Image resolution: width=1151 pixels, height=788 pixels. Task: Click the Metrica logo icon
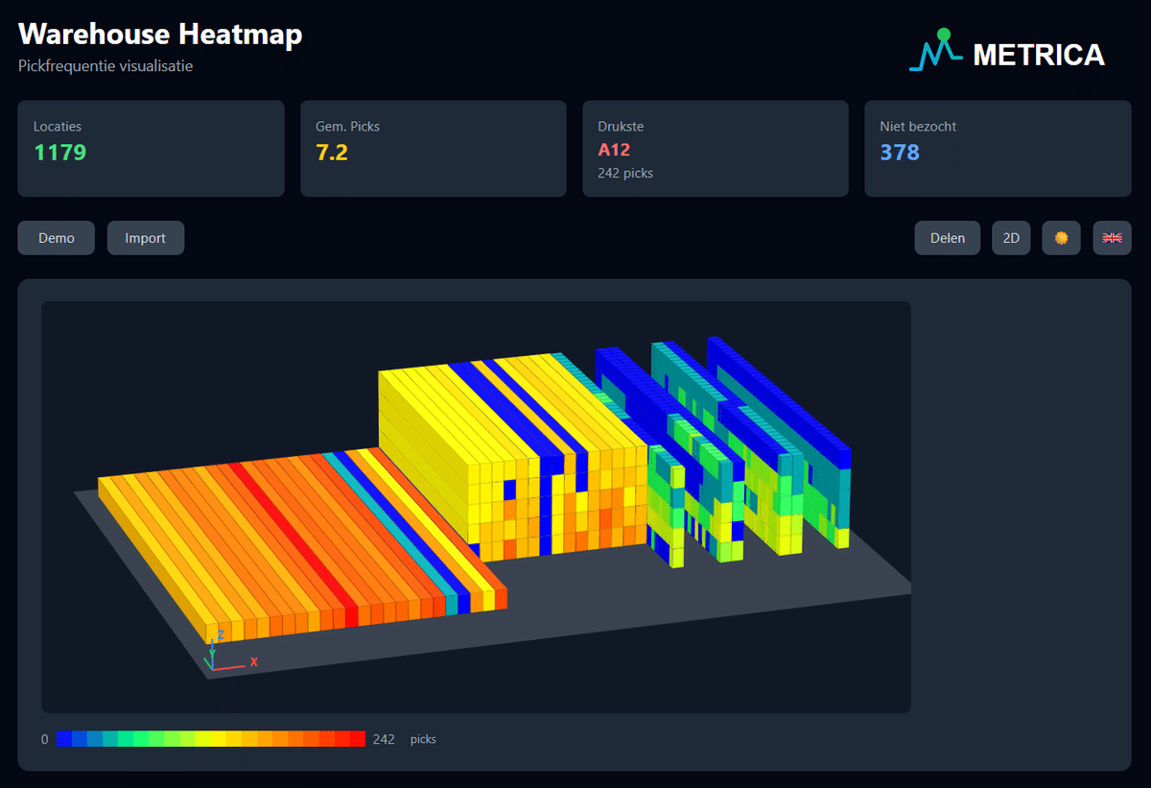(x=935, y=51)
